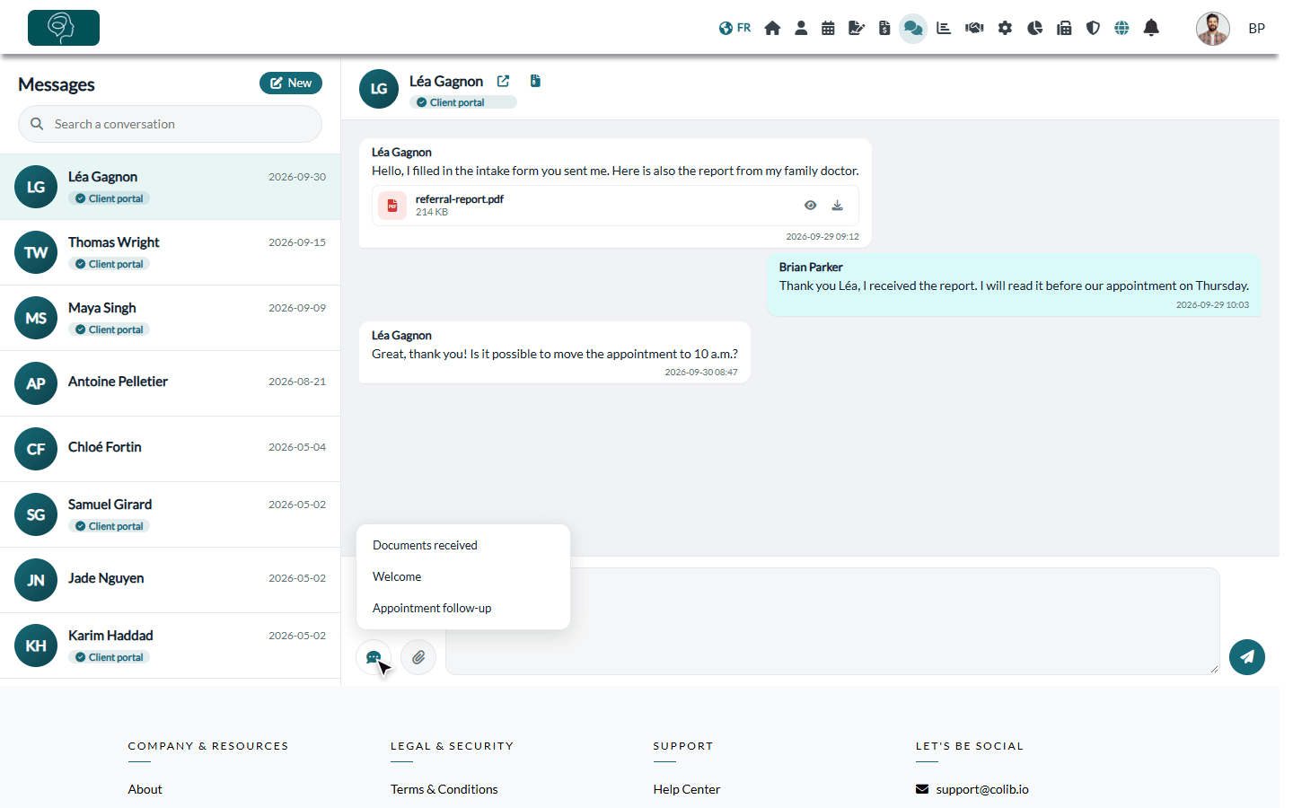Viewport: 1293px width, 808px height.
Task: Open Jade Nguyen conversation
Action: tap(170, 580)
